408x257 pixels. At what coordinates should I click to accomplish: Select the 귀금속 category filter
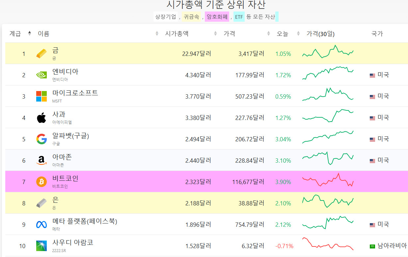pyautogui.click(x=191, y=17)
